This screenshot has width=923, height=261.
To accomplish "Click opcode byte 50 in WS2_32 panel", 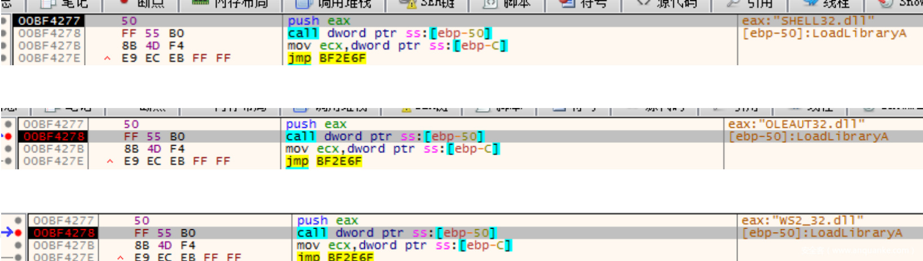I will pos(142,220).
